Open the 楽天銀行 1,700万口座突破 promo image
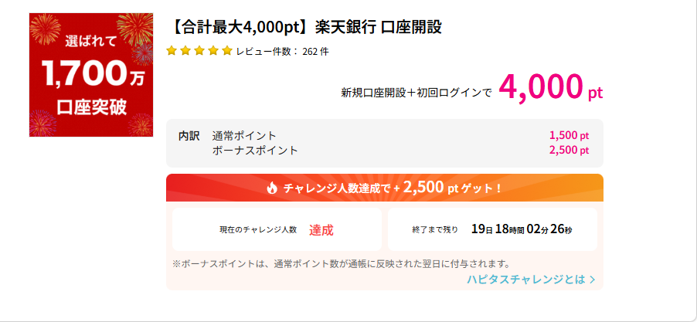 point(91,75)
